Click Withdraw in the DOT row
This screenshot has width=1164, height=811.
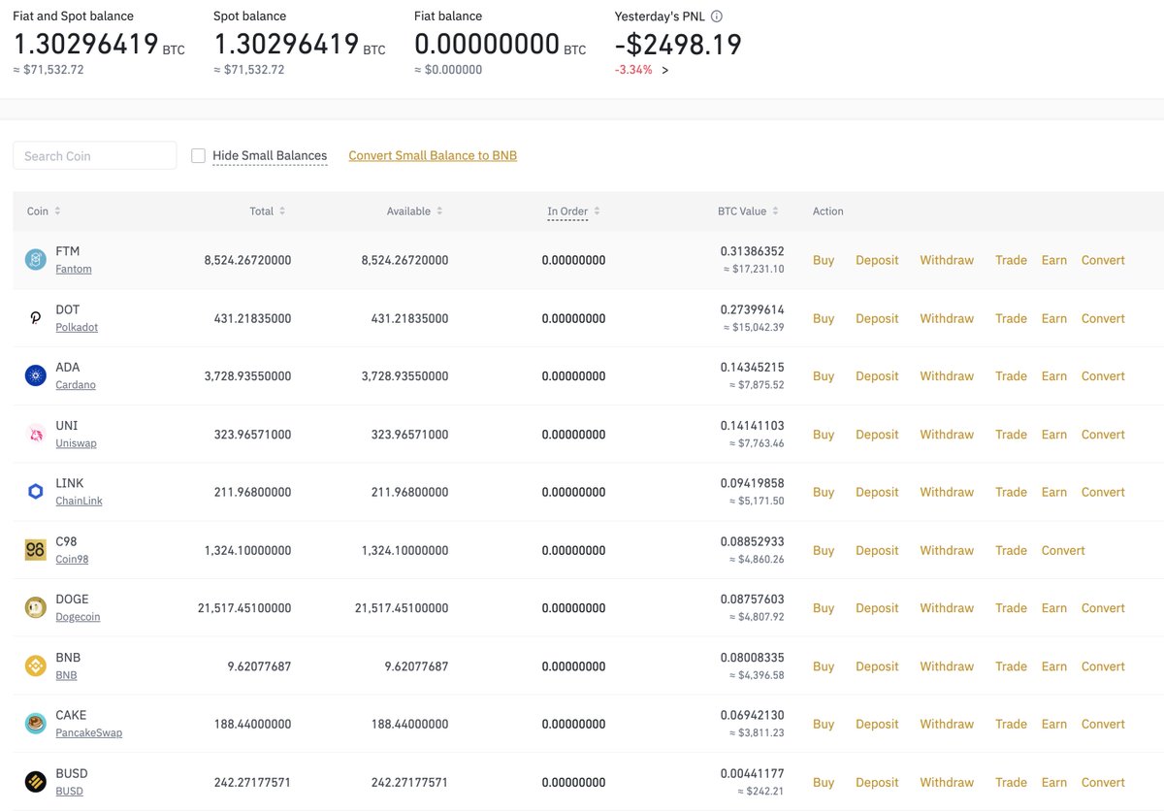947,318
